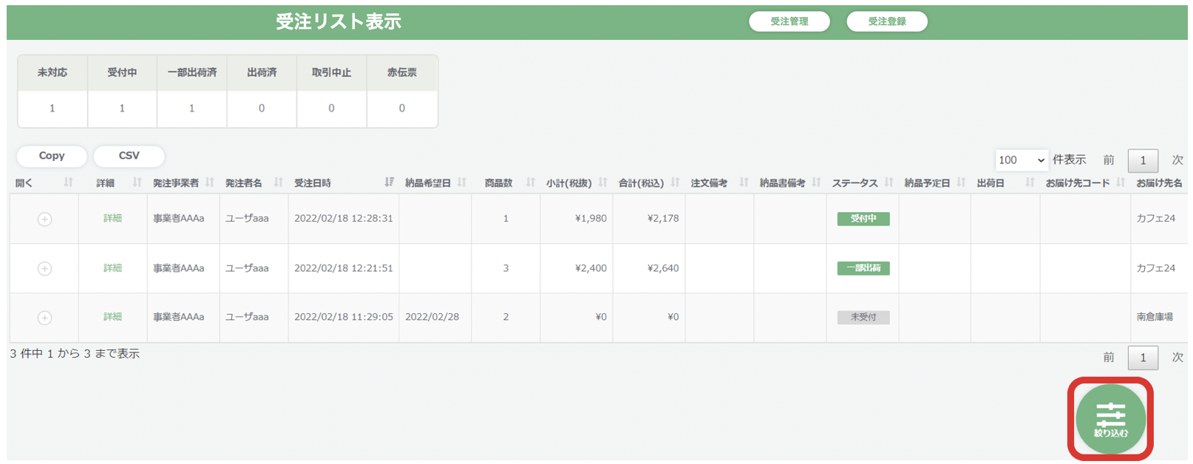Sort by 出荷日 column icon
This screenshot has width=1193, height=464.
click(1030, 182)
